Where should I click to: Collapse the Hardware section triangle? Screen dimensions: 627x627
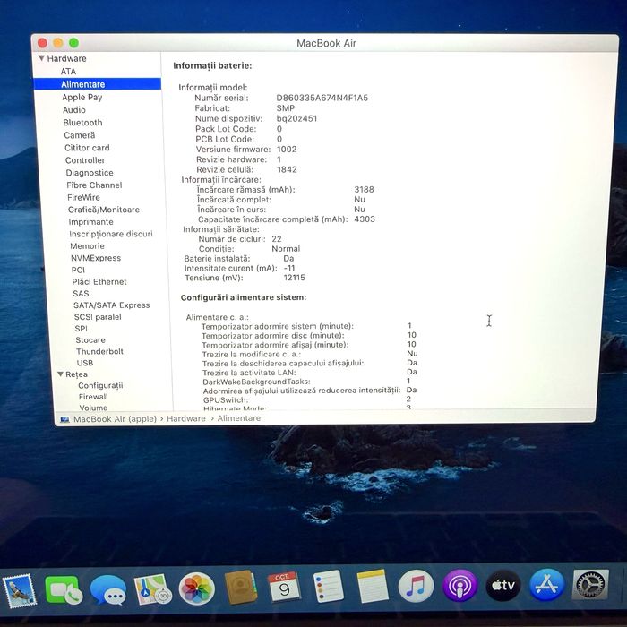41,58
